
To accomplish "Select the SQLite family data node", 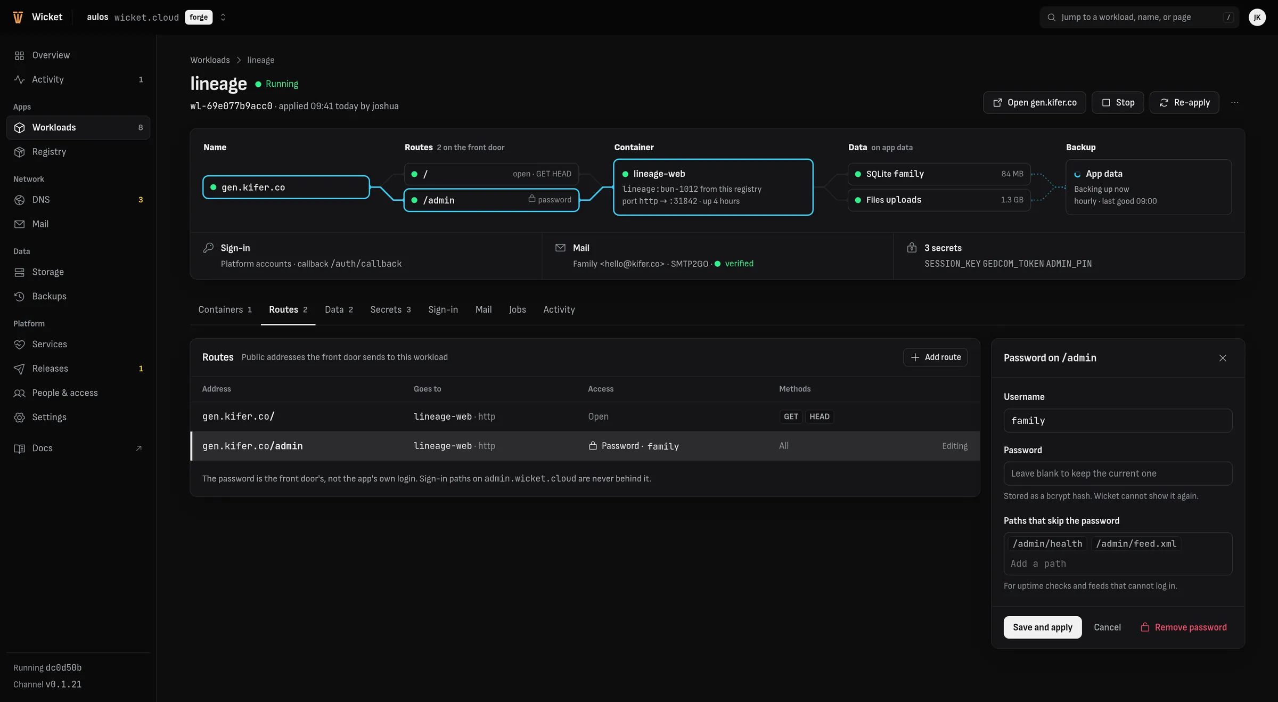I will pyautogui.click(x=939, y=174).
